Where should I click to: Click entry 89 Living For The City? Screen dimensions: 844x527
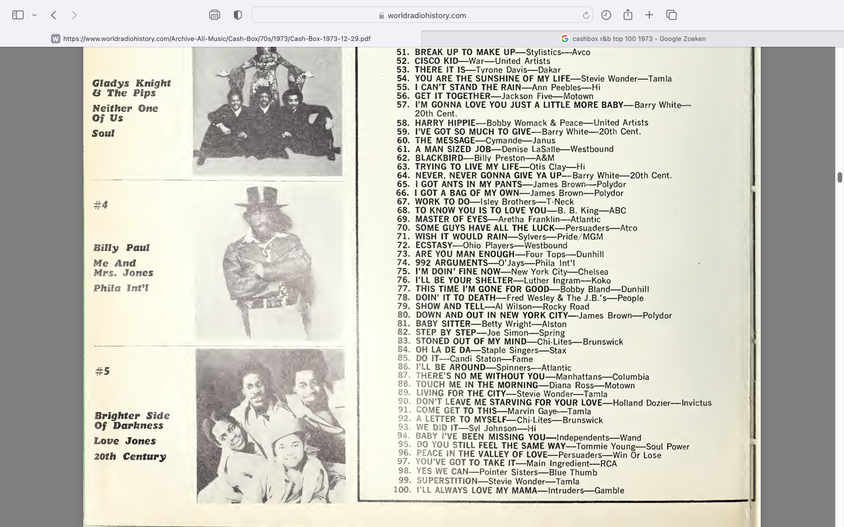pyautogui.click(x=502, y=394)
